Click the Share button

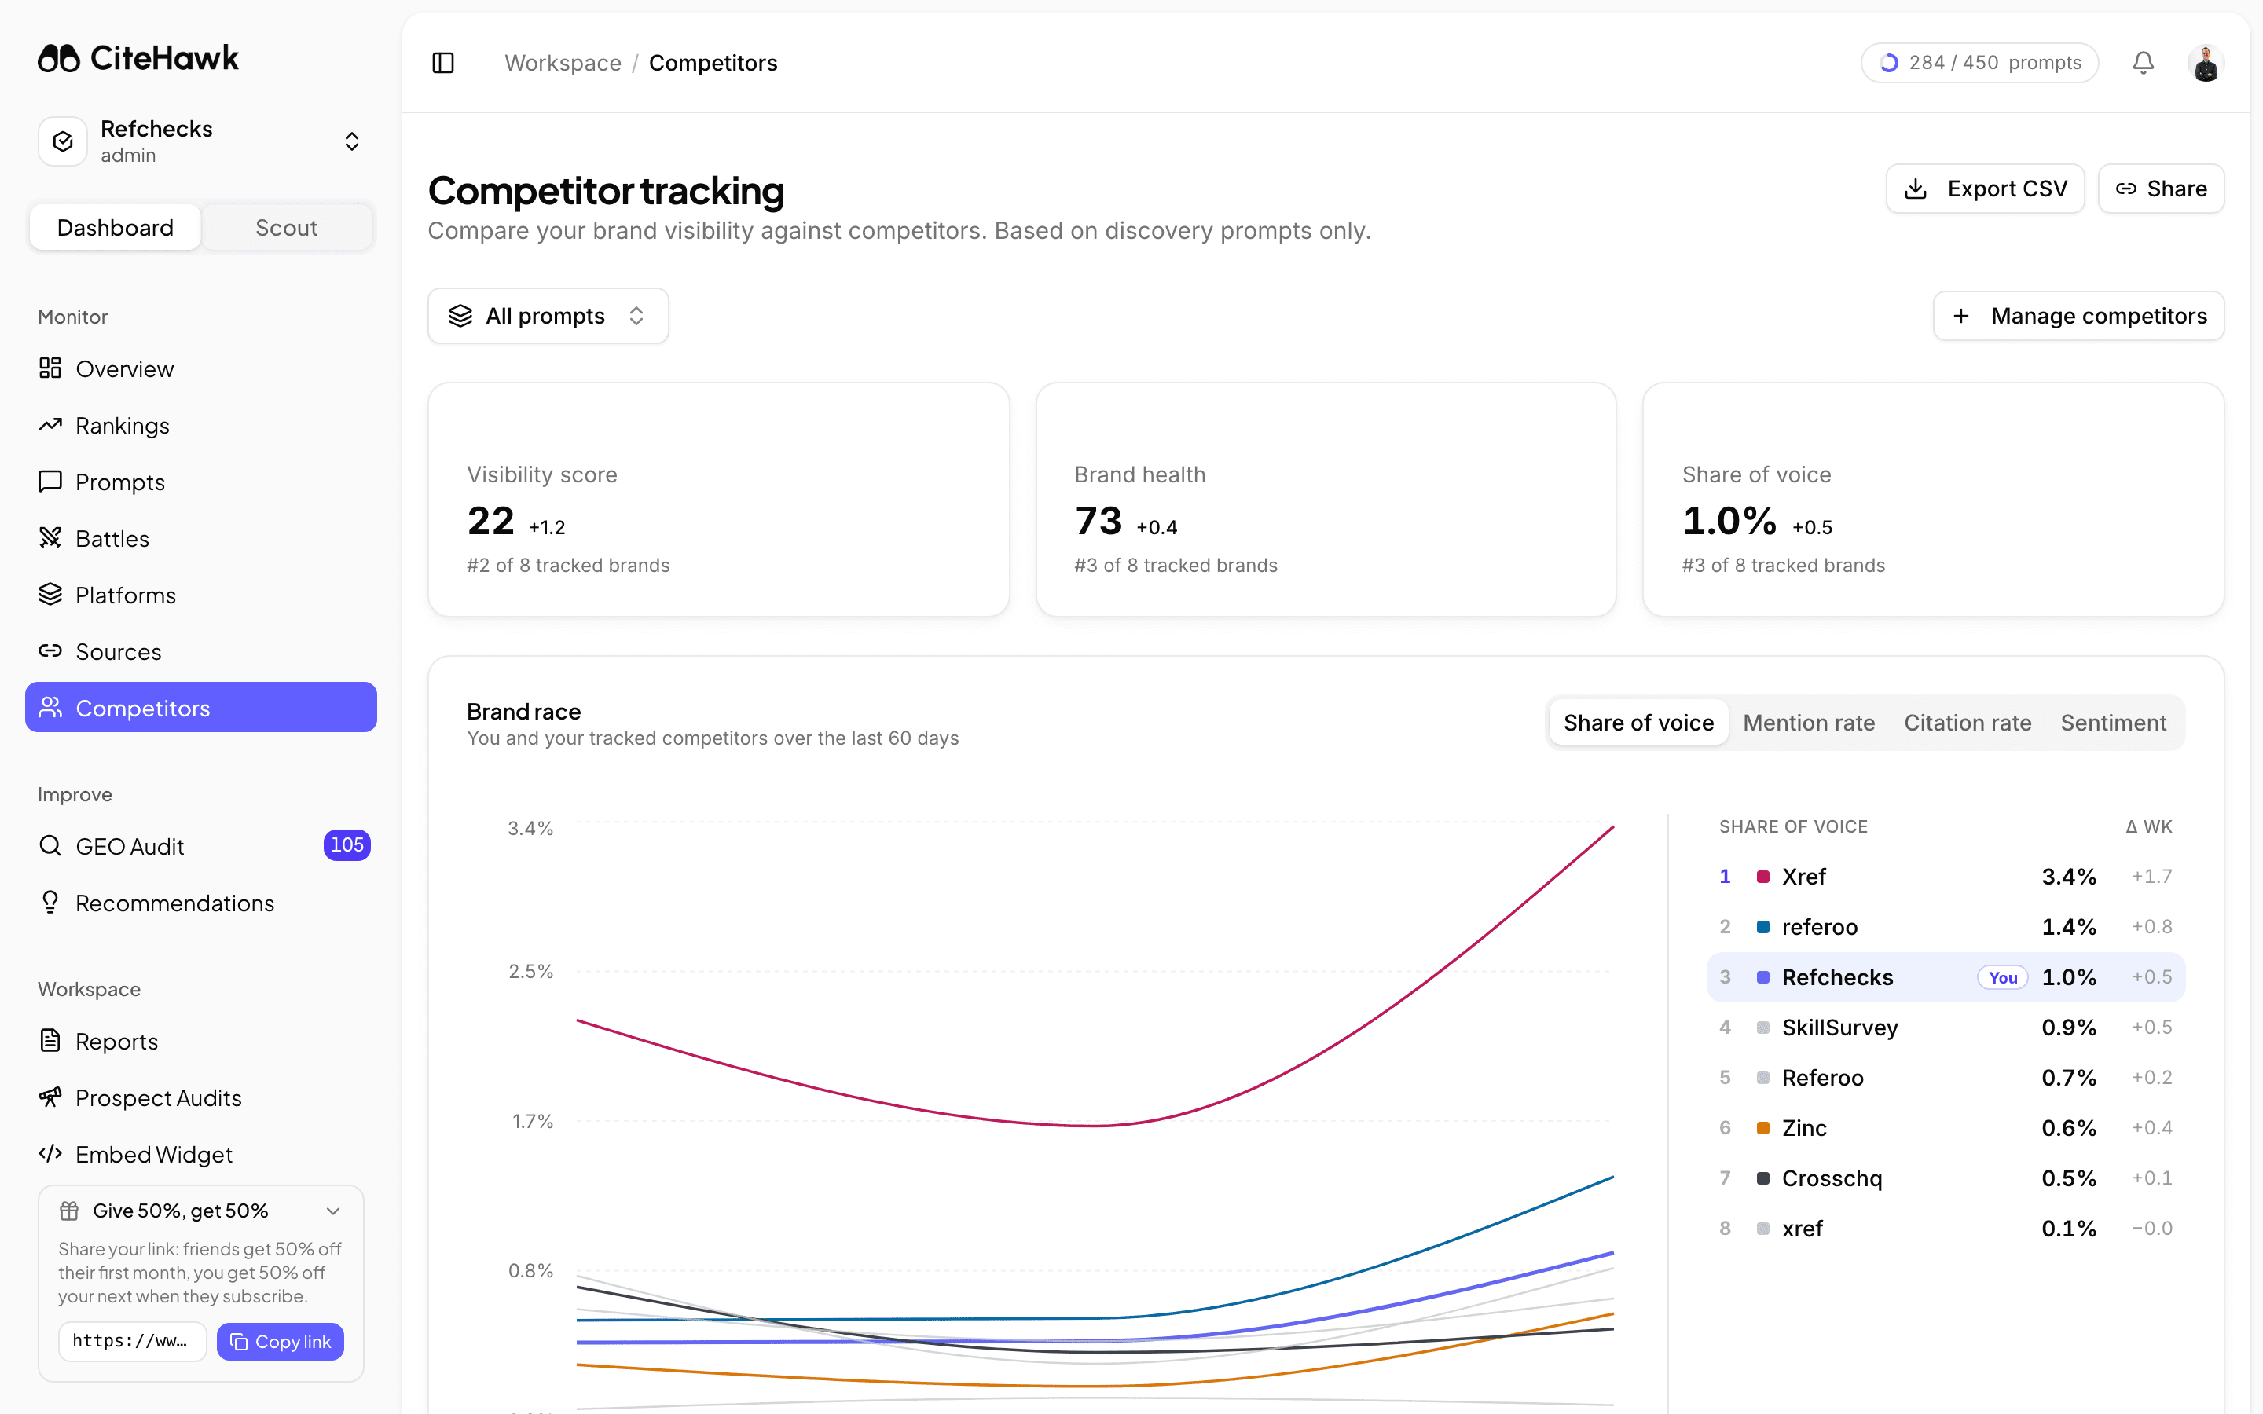click(x=2161, y=189)
